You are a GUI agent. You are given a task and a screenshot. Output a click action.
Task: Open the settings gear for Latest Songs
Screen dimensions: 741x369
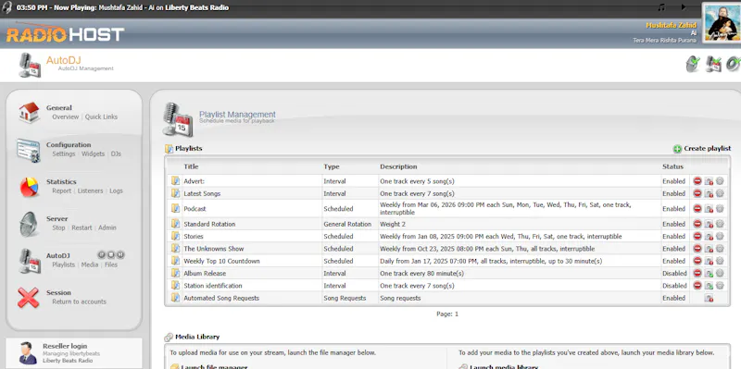click(x=720, y=193)
